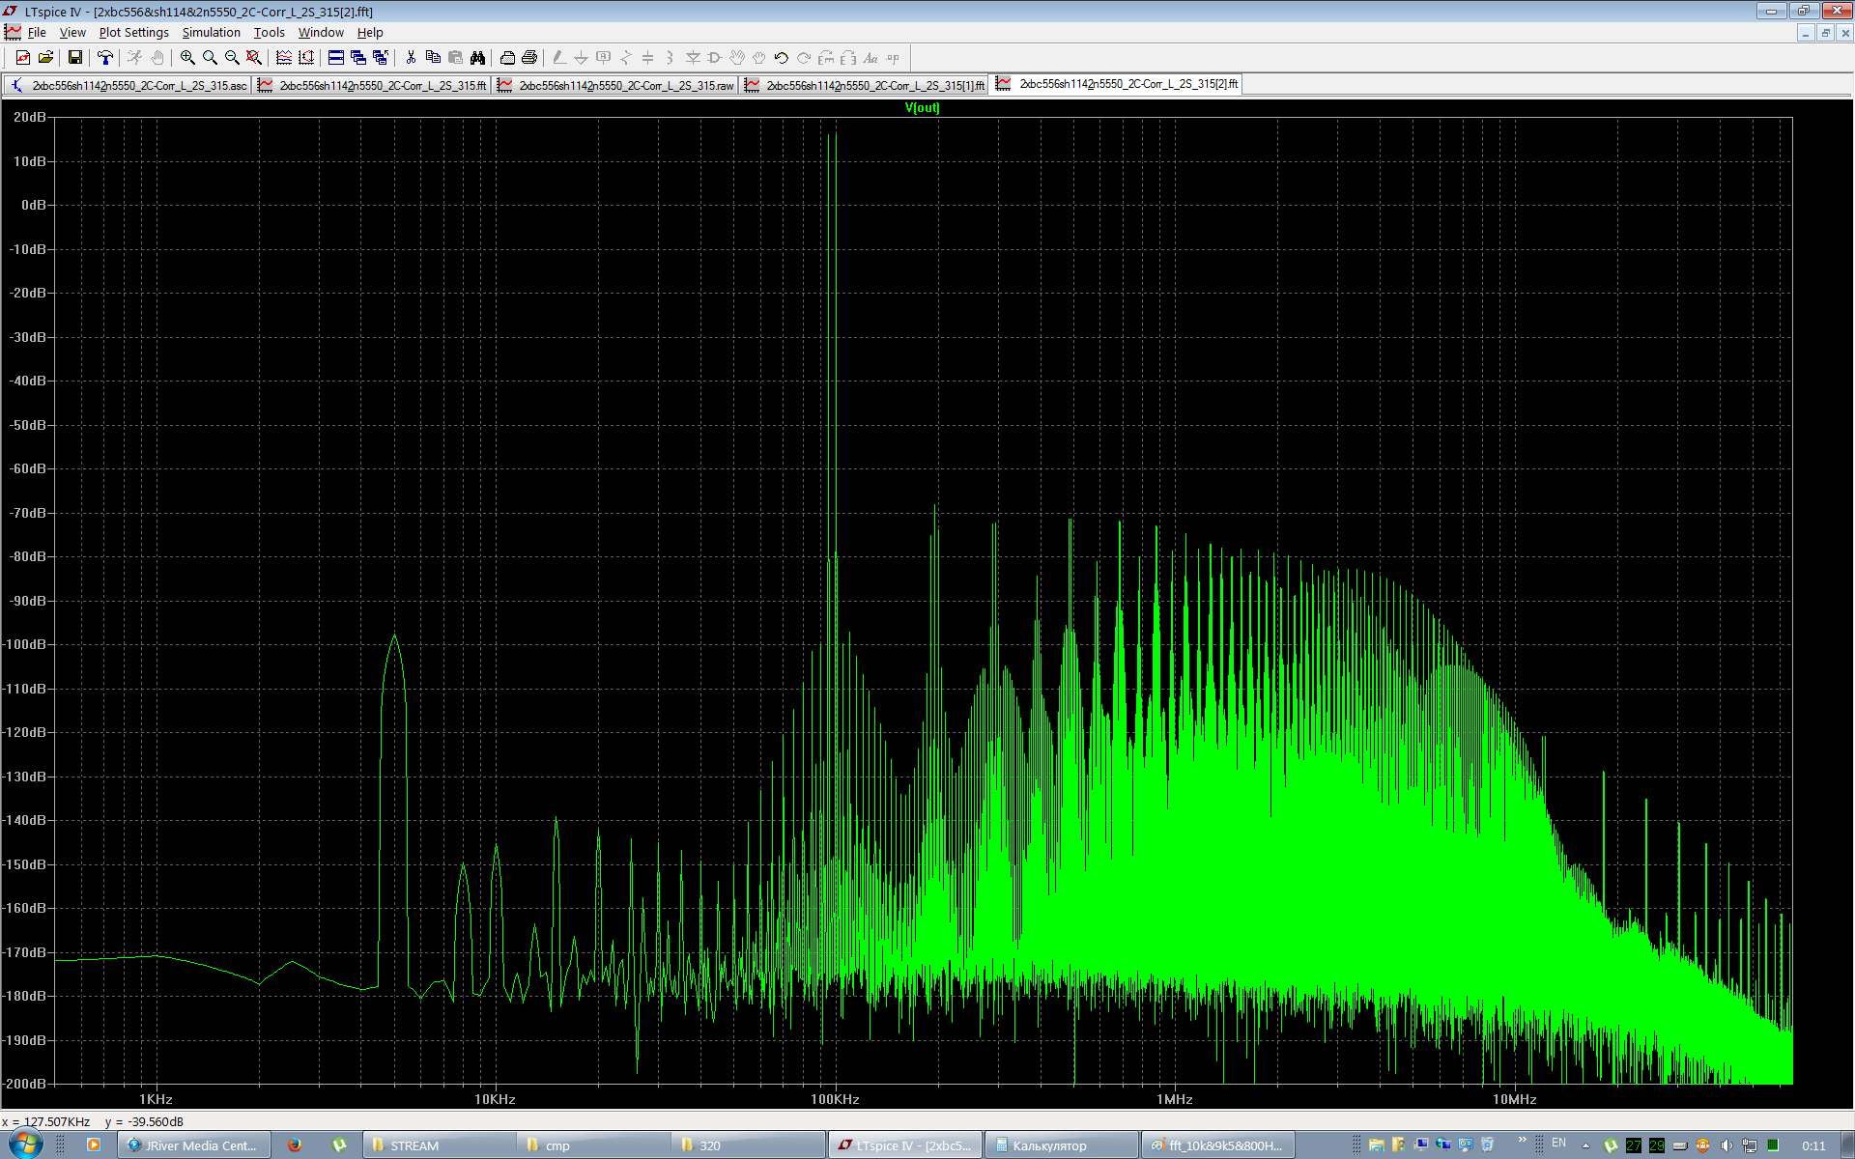This screenshot has width=1855, height=1159.
Task: Minimize the inner document window
Action: (x=1806, y=33)
